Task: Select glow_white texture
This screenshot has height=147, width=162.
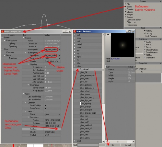Action: pyautogui.click(x=85, y=131)
